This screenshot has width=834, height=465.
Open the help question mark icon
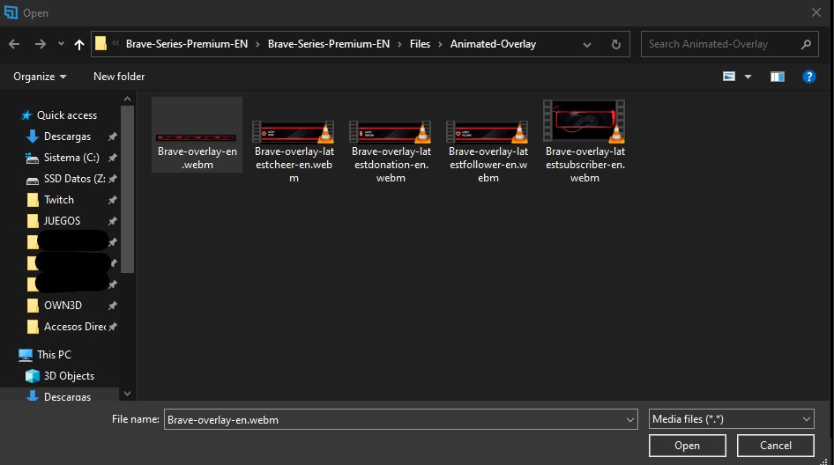(x=808, y=77)
